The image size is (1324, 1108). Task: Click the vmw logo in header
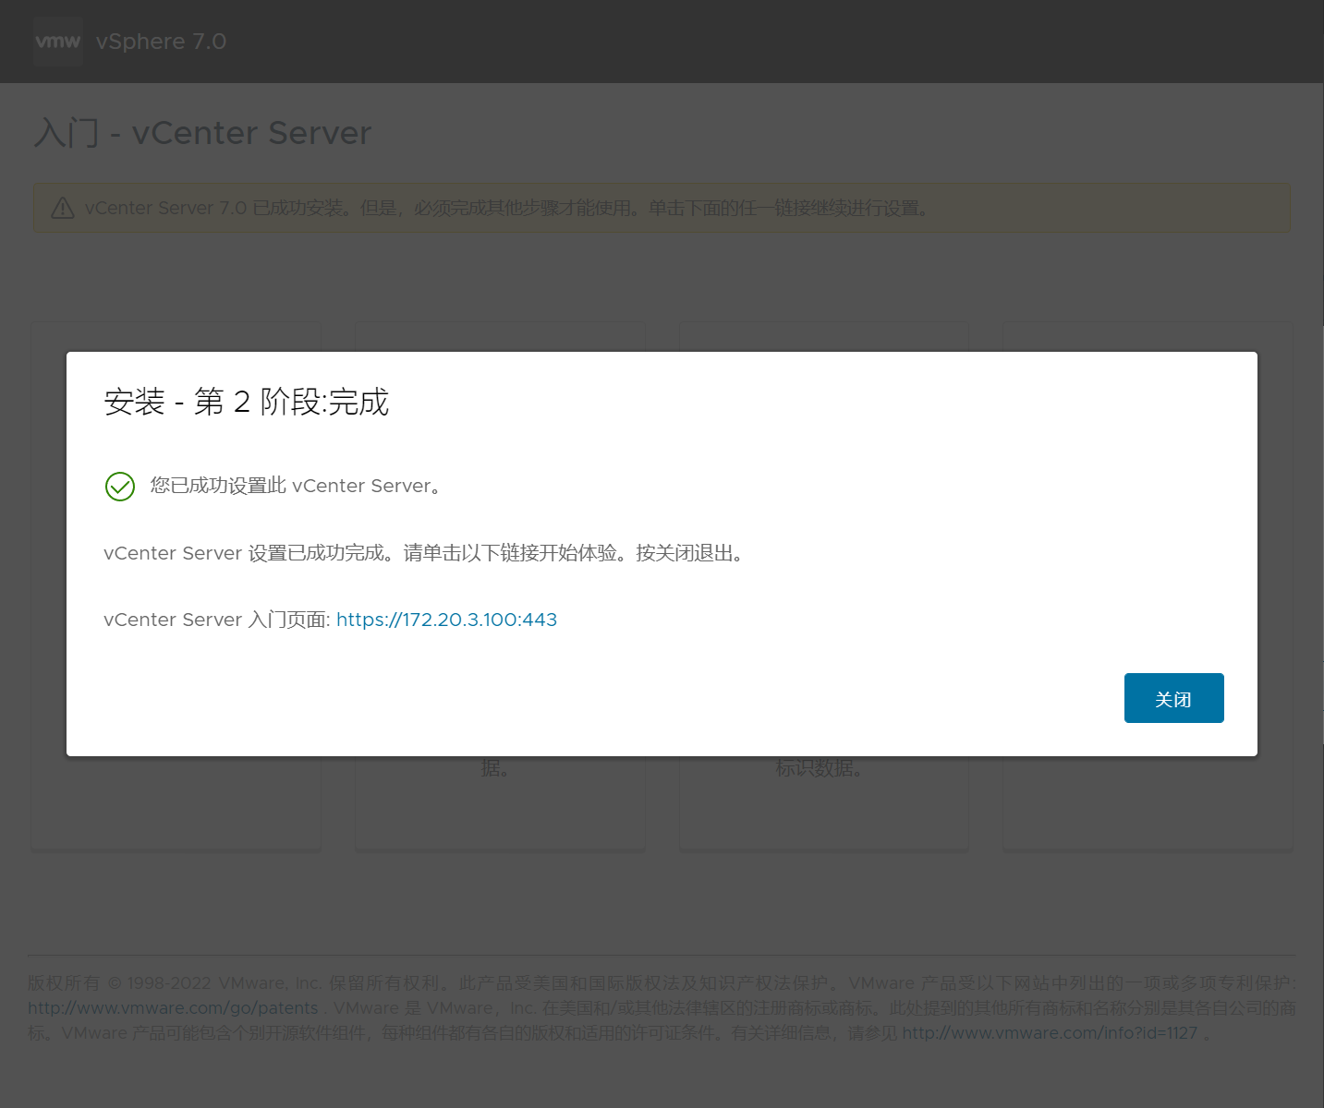[57, 42]
